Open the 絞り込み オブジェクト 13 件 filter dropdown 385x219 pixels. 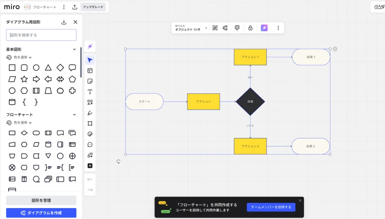191,28
